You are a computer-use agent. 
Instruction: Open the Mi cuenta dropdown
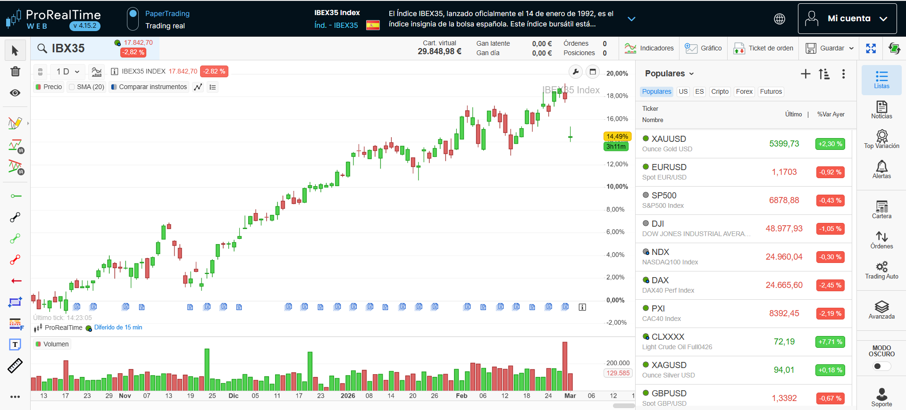point(847,19)
